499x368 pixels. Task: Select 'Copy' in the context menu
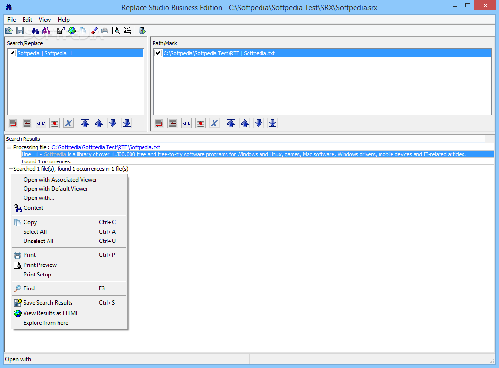point(69,222)
